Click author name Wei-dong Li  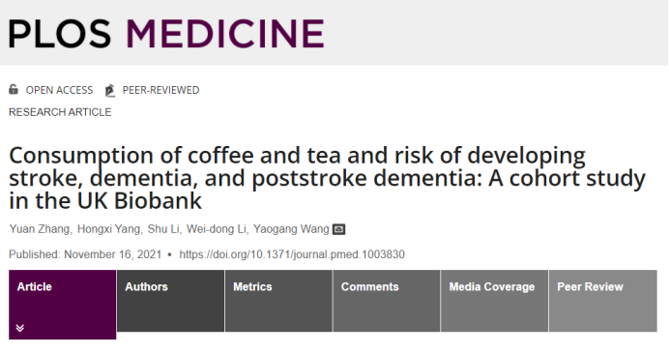(x=217, y=229)
